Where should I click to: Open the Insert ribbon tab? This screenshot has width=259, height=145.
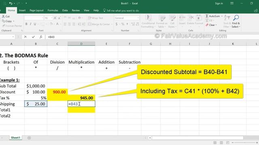pos(22,10)
